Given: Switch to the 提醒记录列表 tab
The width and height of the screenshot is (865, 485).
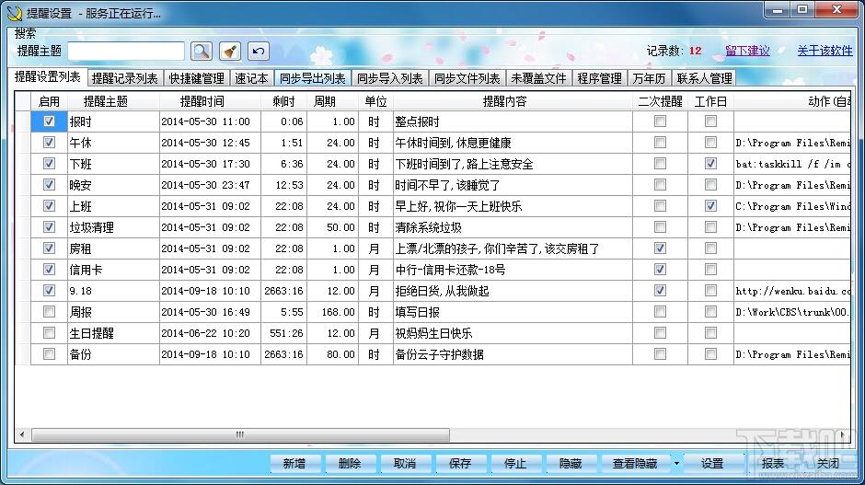Looking at the screenshot, I should (x=124, y=79).
